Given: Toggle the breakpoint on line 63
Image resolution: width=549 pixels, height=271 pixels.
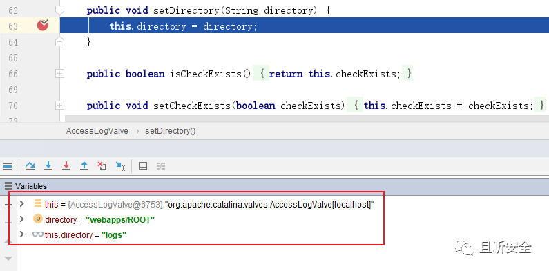Looking at the screenshot, I should (x=43, y=26).
